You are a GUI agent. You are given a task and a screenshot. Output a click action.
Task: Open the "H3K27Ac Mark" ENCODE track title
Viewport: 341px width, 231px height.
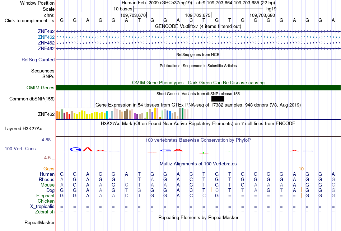coord(198,124)
